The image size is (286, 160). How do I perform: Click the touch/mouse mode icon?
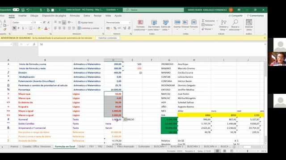click(x=41, y=10)
